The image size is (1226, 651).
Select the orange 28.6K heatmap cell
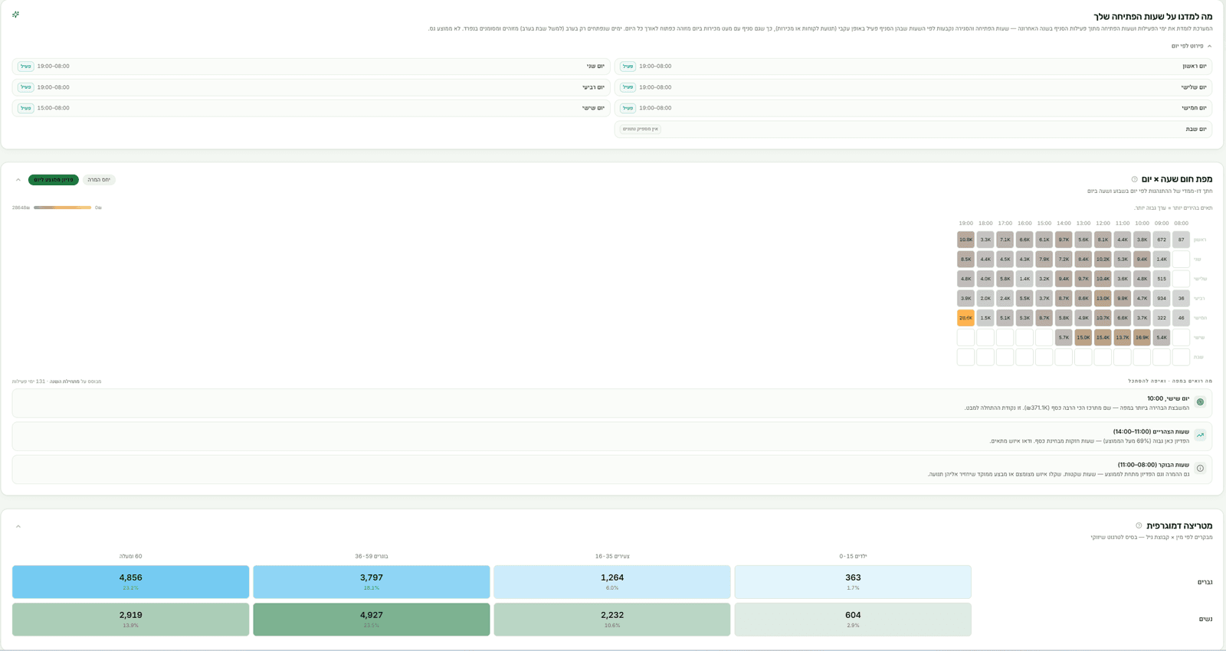[x=965, y=318]
